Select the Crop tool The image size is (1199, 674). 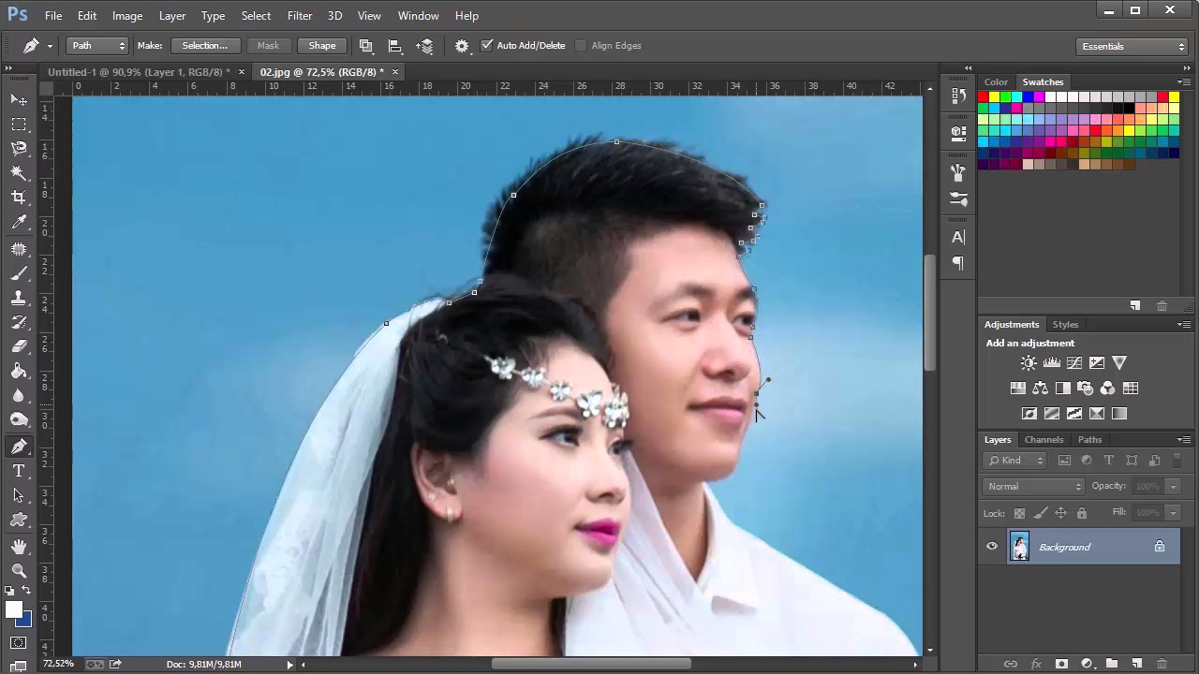pyautogui.click(x=19, y=198)
